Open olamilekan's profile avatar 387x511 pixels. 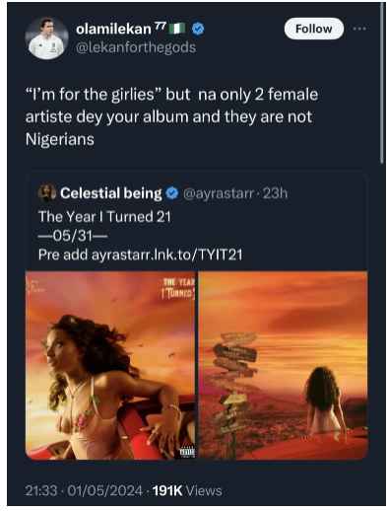point(47,37)
